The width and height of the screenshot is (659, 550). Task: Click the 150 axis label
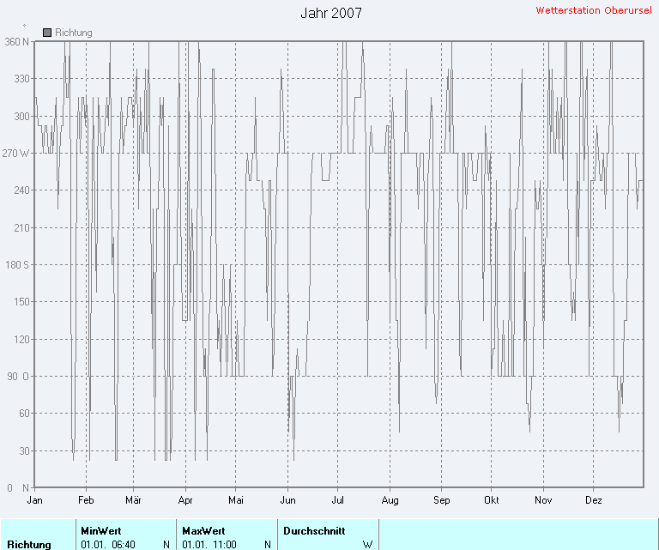click(x=21, y=302)
